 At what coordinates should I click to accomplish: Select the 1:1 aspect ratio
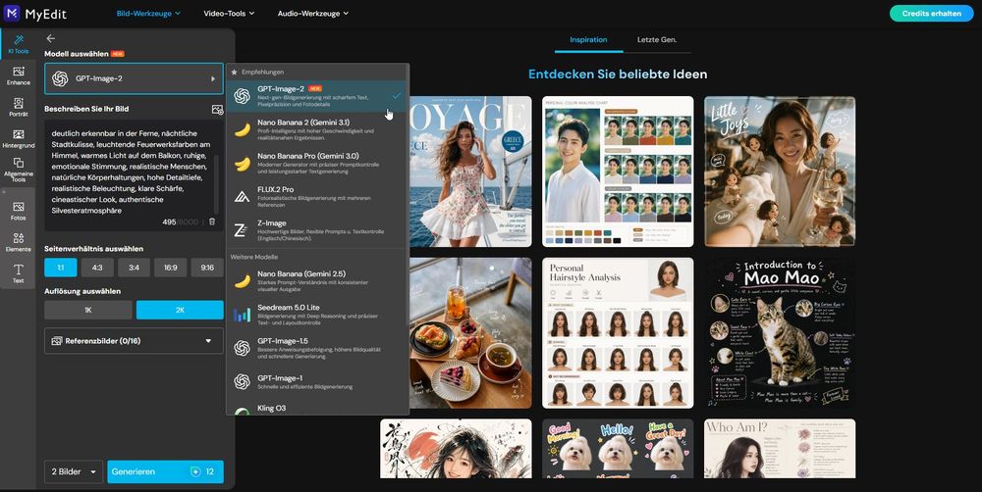(61, 268)
